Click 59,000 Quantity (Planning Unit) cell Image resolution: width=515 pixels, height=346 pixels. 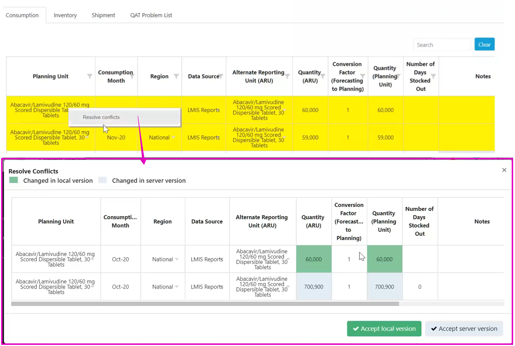pos(386,137)
